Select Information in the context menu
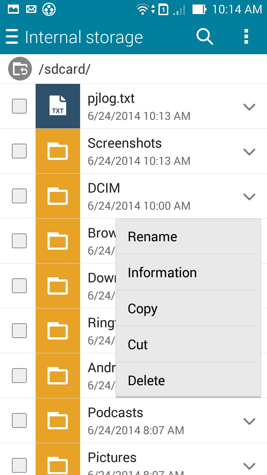 coord(188,272)
